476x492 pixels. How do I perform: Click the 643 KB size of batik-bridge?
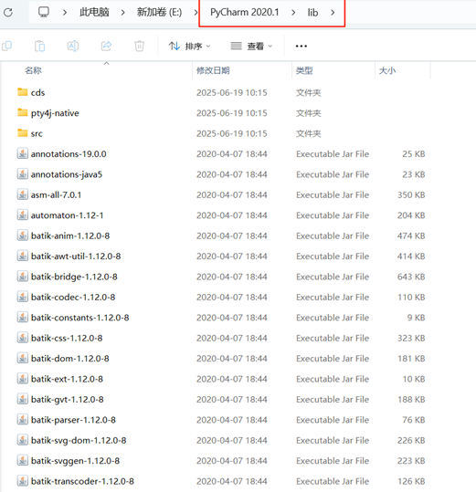click(x=411, y=277)
